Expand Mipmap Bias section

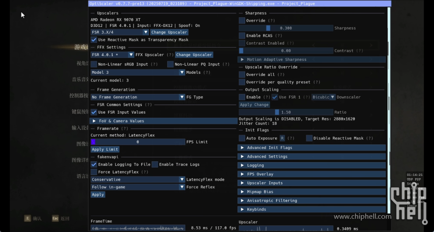pyautogui.click(x=312, y=192)
